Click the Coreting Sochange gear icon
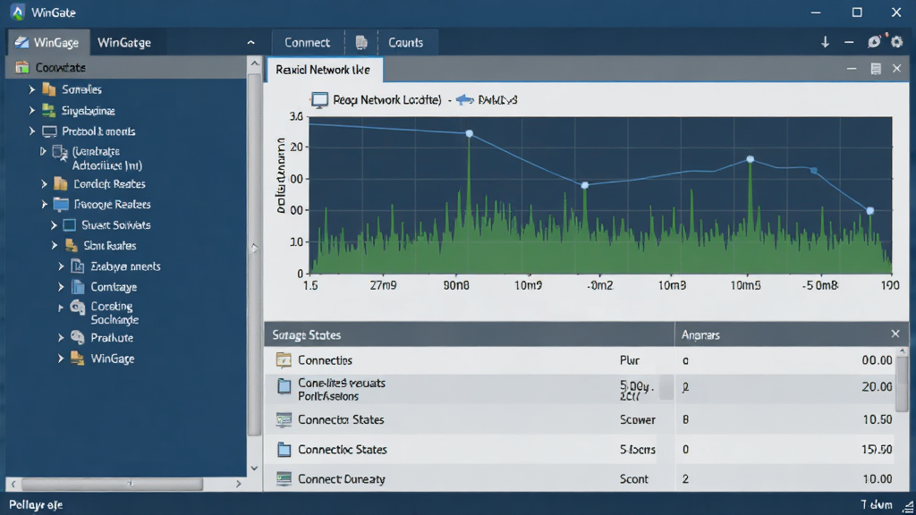The width and height of the screenshot is (916, 515). point(78,308)
